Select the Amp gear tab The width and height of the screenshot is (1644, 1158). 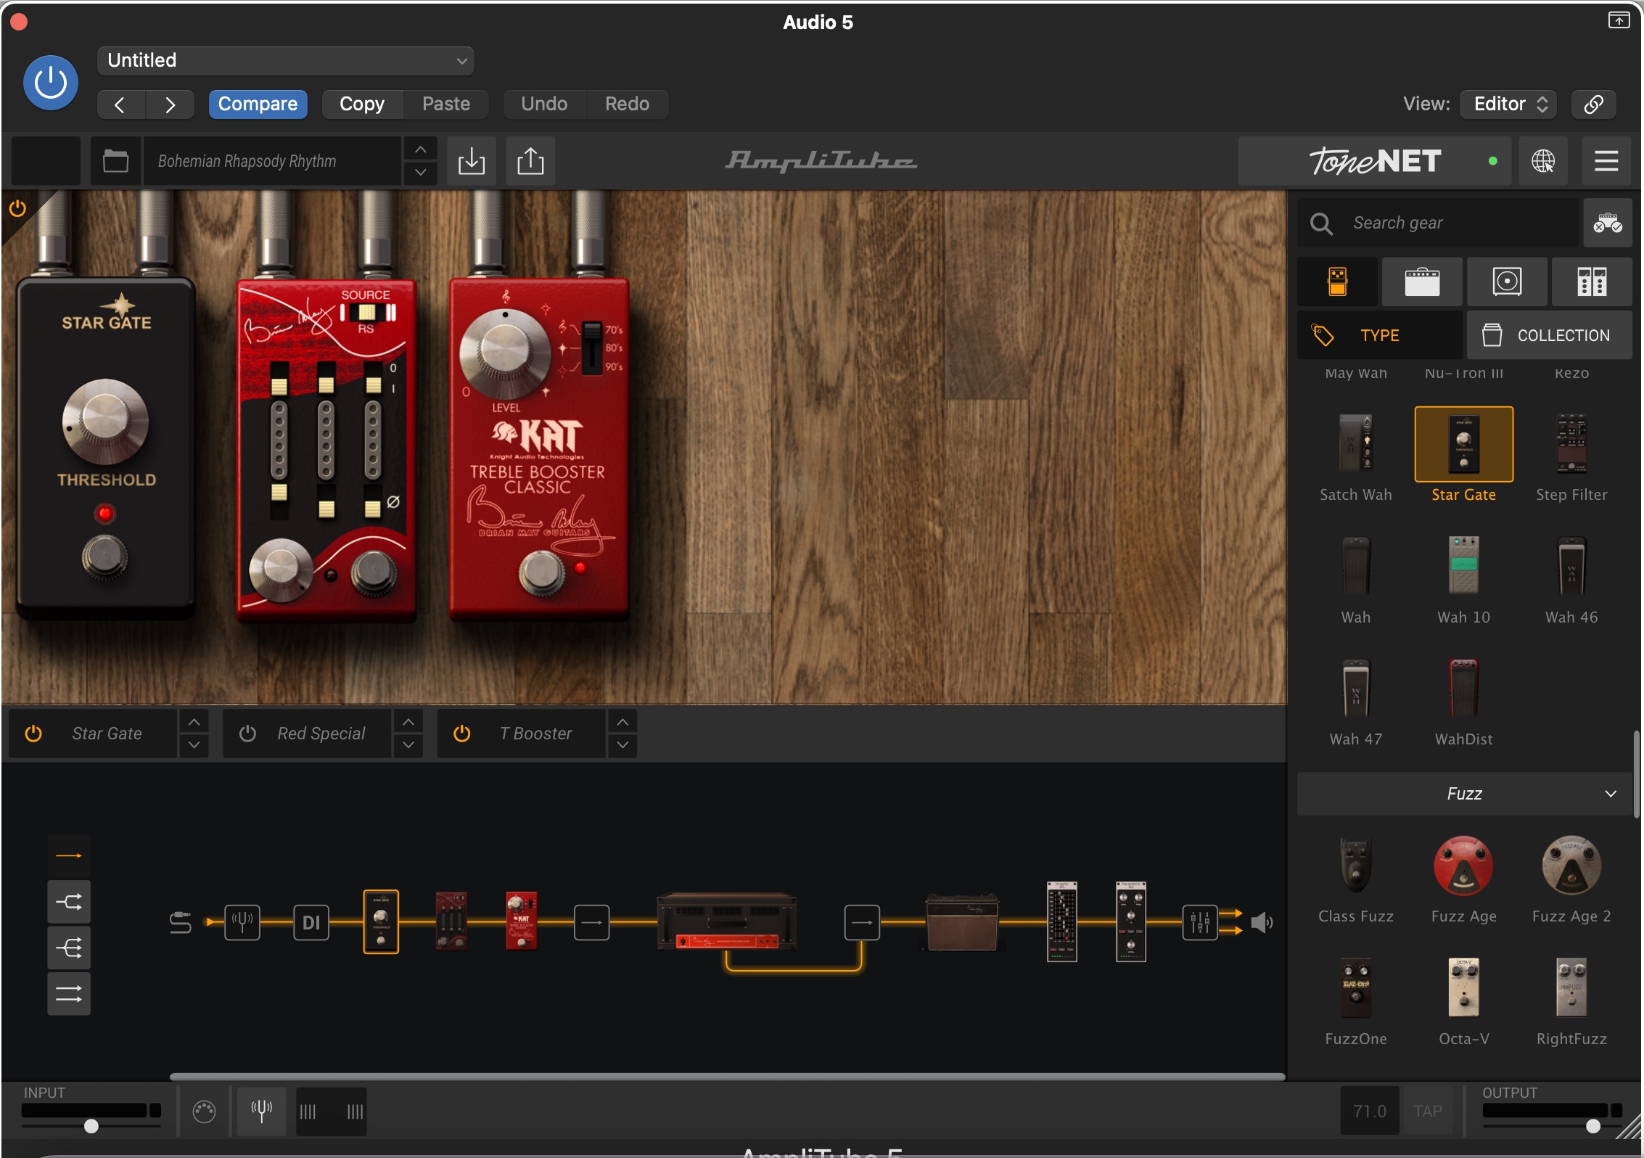(1422, 282)
